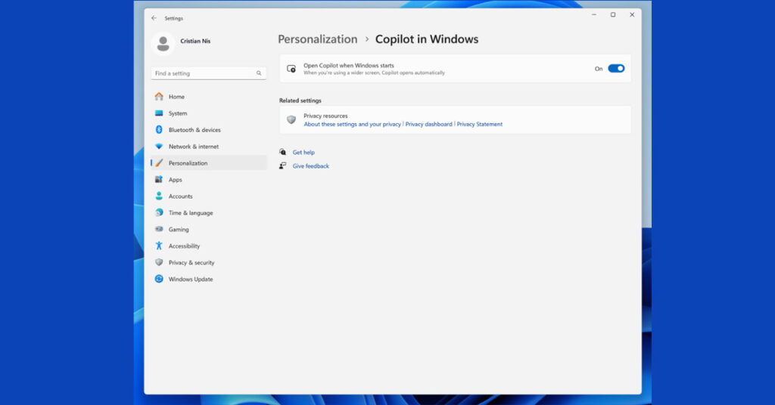Click the user profile avatar
The image size is (775, 405).
163,44
